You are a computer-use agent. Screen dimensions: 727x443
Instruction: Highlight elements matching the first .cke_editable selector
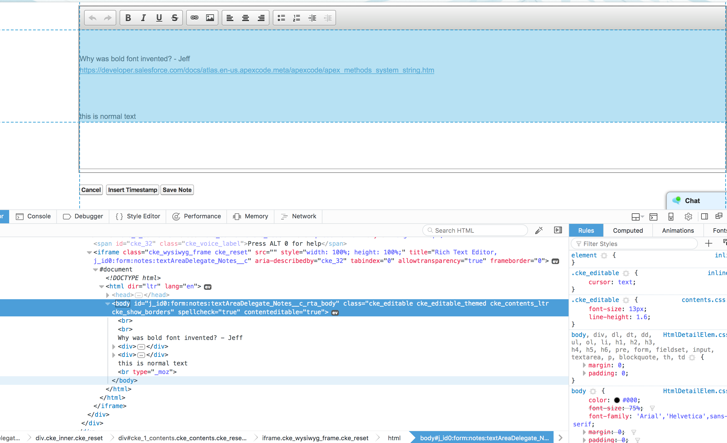626,273
